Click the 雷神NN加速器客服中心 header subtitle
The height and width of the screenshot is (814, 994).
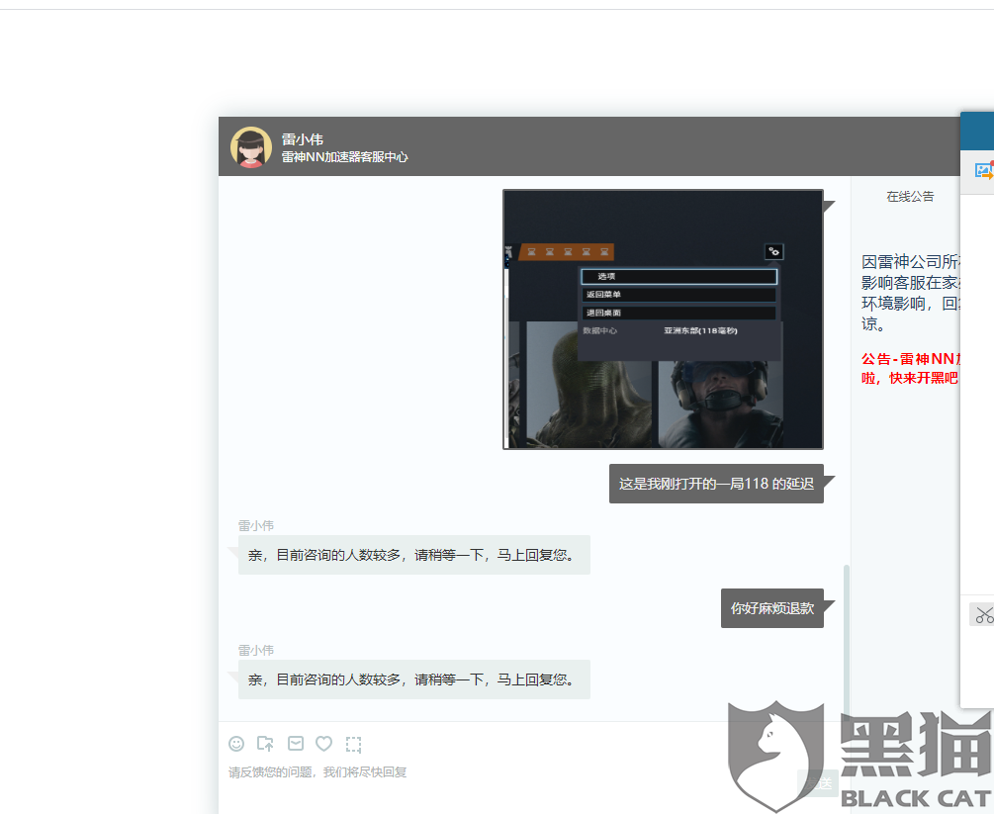pos(345,157)
